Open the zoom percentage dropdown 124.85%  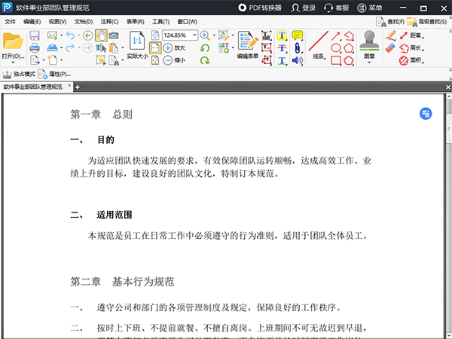click(x=194, y=35)
